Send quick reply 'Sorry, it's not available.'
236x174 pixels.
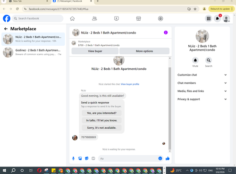click(101, 128)
